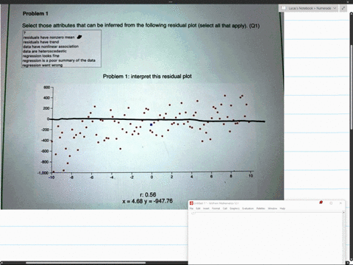353x265 pixels.
Task: Click the scroll-up arrow in Mathematica notebook
Action: pos(343,212)
